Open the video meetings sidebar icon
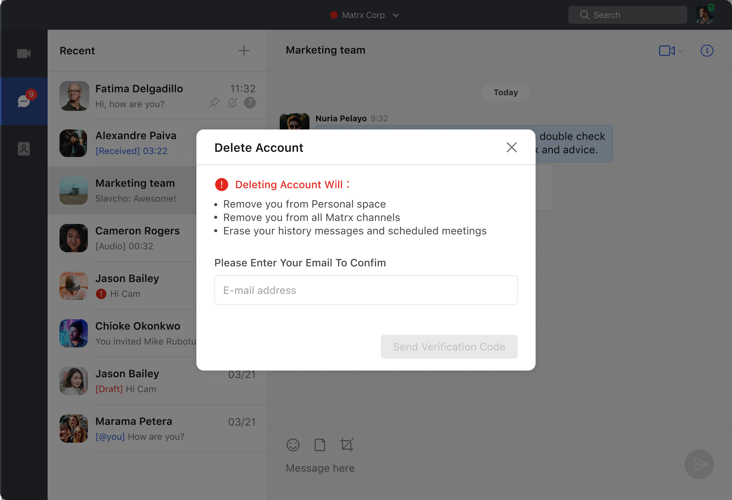The image size is (732, 500). coord(24,54)
